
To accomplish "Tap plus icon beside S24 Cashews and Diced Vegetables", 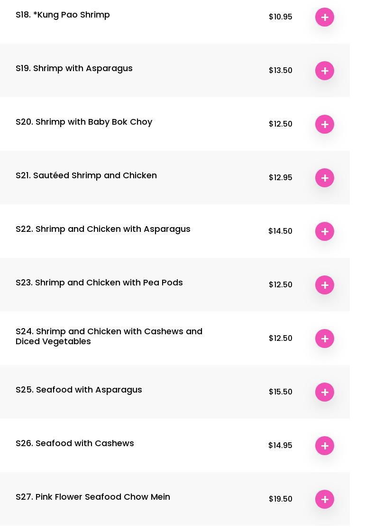I will click(x=325, y=339).
